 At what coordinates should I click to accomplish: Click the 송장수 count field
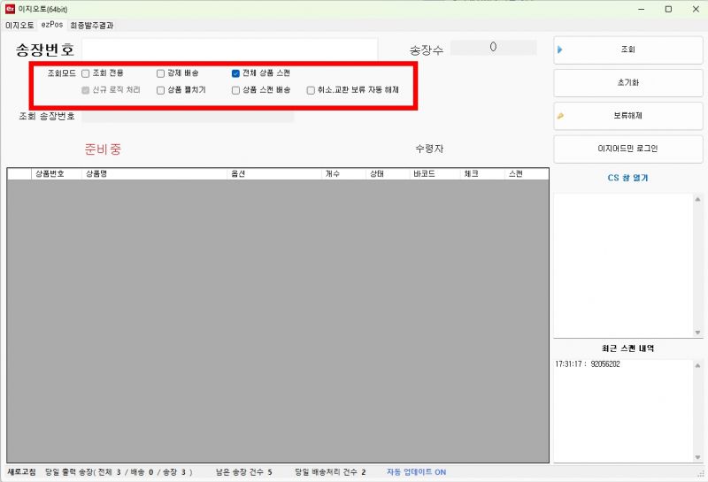click(493, 48)
